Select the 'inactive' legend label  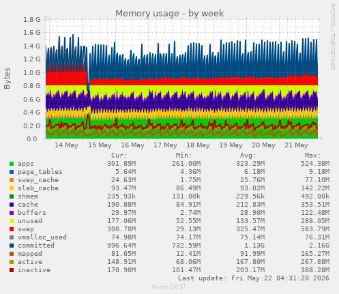coord(34,270)
